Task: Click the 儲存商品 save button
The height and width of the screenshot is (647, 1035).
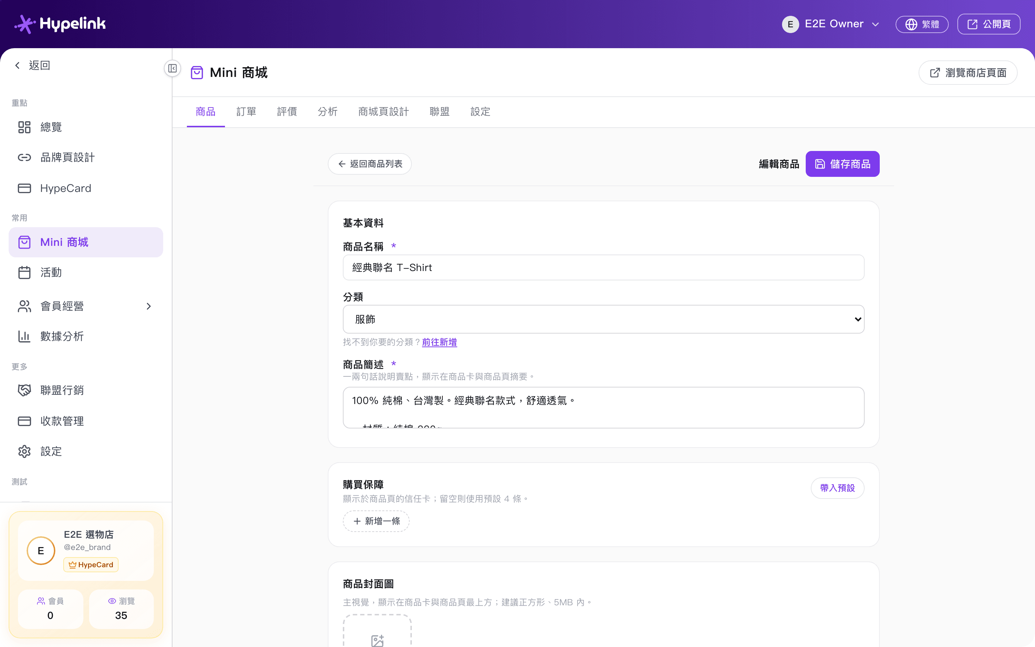Action: point(842,164)
